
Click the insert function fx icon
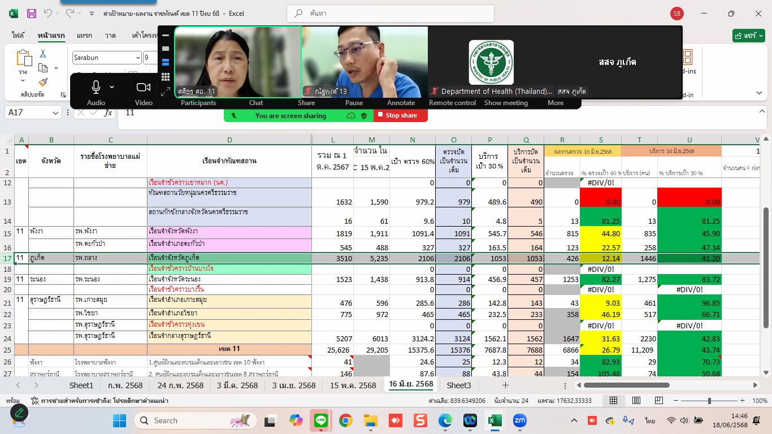[x=108, y=113]
